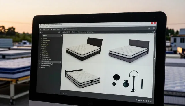Click the back arrow in the dark toolbar
Screen dimensions: 185x106
tap(41, 29)
